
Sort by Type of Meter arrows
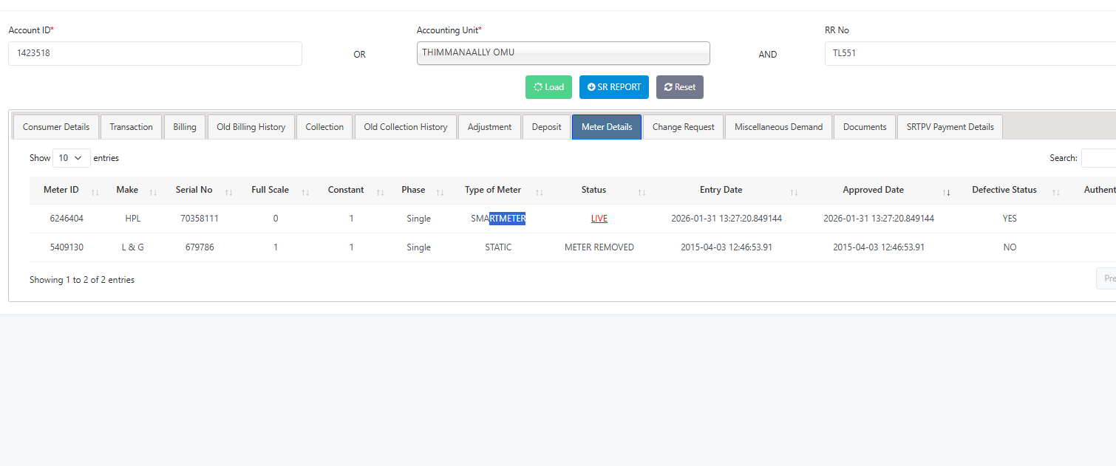(x=540, y=193)
